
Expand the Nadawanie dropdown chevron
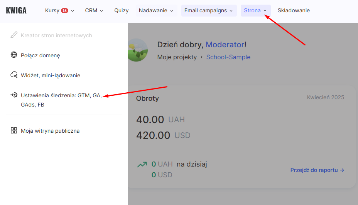[x=172, y=11]
